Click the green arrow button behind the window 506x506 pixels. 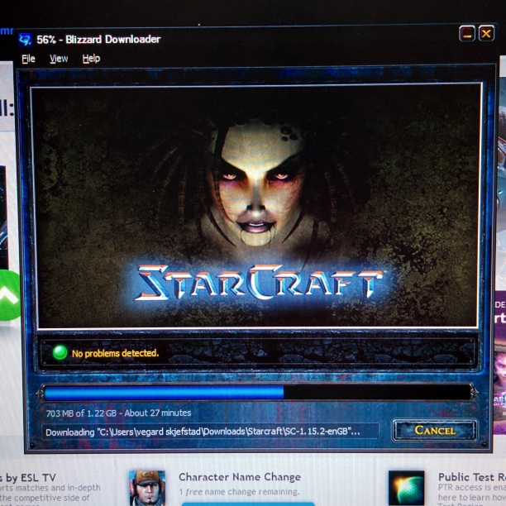(x=10, y=296)
